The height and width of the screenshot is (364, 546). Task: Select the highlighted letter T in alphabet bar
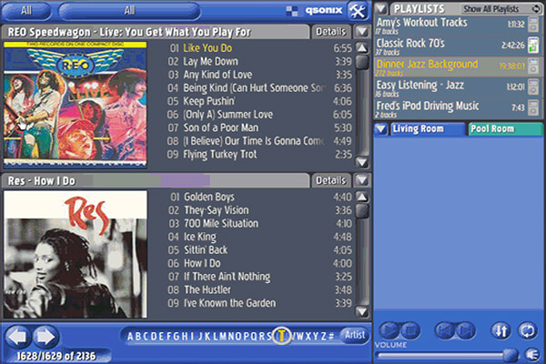[281, 336]
